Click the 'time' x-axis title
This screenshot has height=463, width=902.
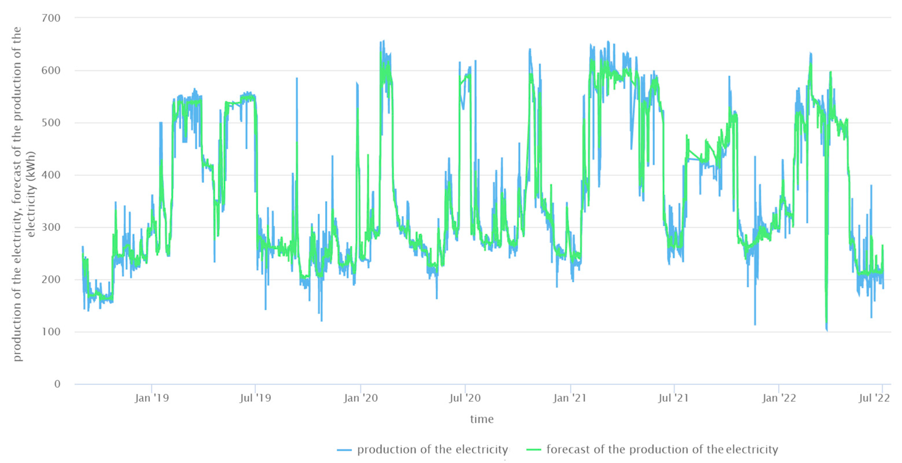click(482, 419)
